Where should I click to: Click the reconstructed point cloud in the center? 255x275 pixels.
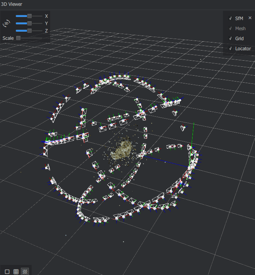pyautogui.click(x=121, y=150)
